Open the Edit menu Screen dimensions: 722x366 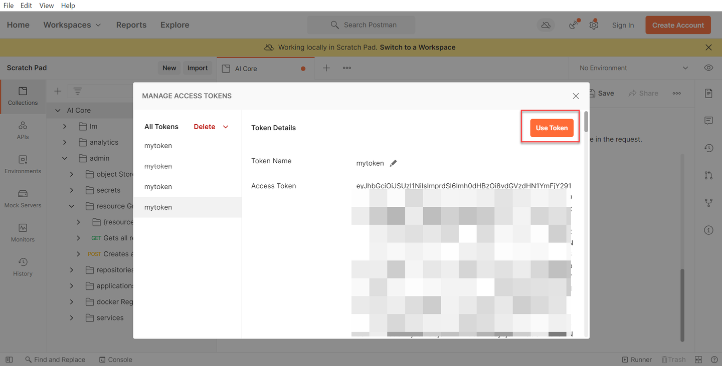27,6
